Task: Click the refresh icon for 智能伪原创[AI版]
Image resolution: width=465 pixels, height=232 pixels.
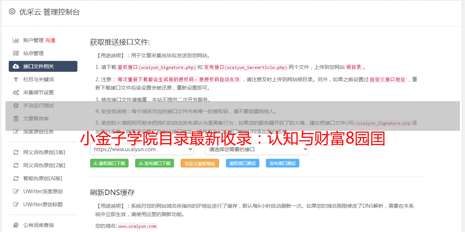Action: (x=16, y=178)
